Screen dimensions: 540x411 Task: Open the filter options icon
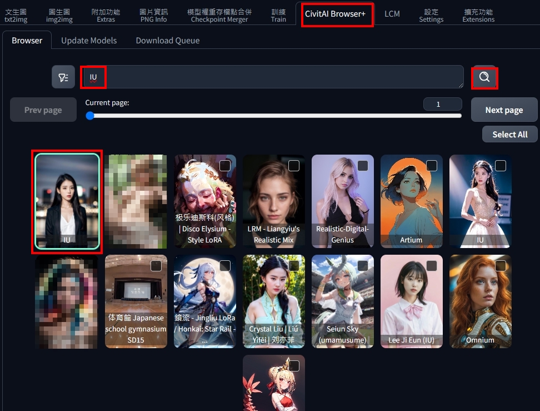tap(63, 77)
